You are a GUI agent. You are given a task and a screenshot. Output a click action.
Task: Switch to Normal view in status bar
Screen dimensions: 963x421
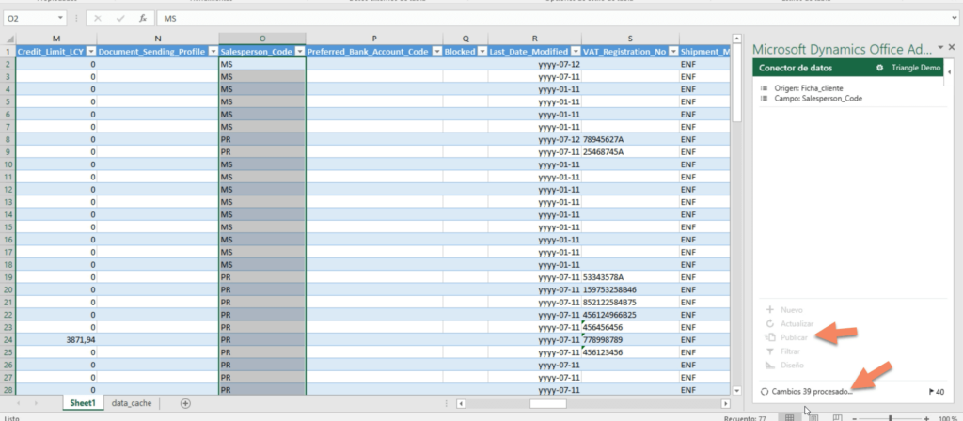pyautogui.click(x=792, y=417)
